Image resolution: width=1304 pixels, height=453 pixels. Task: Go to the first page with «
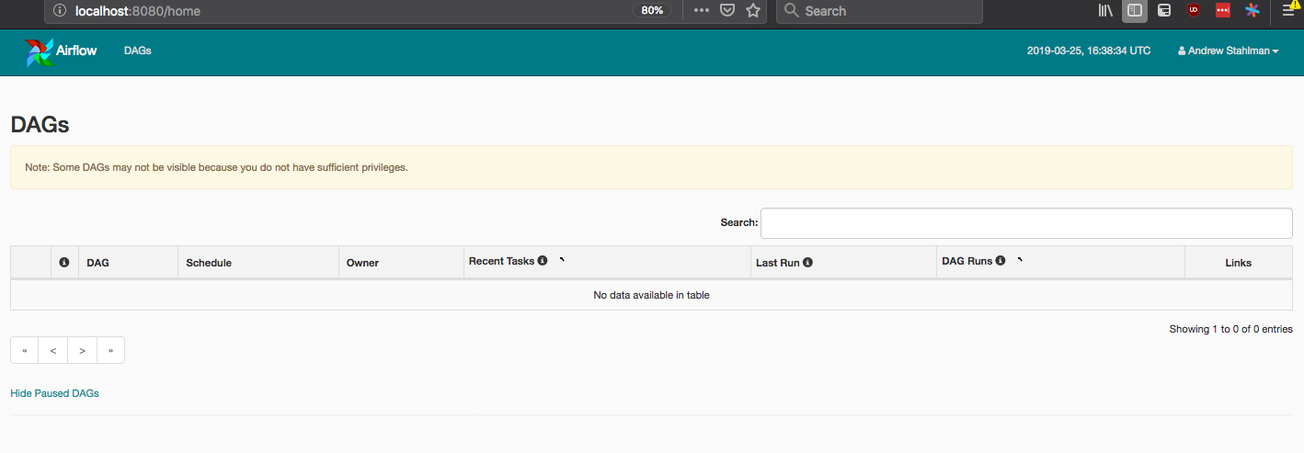[25, 350]
